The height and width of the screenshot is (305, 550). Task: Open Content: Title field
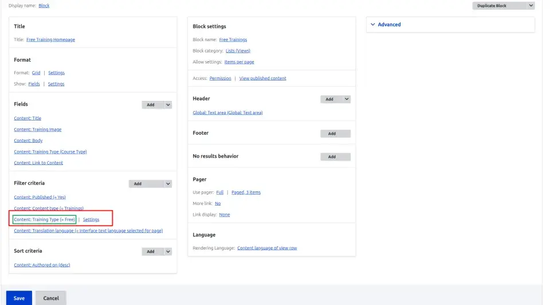tap(27, 118)
